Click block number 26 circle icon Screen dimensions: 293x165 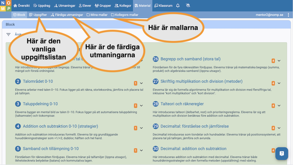(x=156, y=59)
